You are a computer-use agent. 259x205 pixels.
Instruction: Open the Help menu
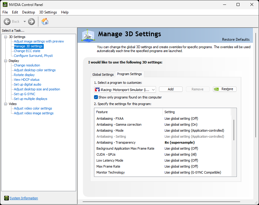65,12
